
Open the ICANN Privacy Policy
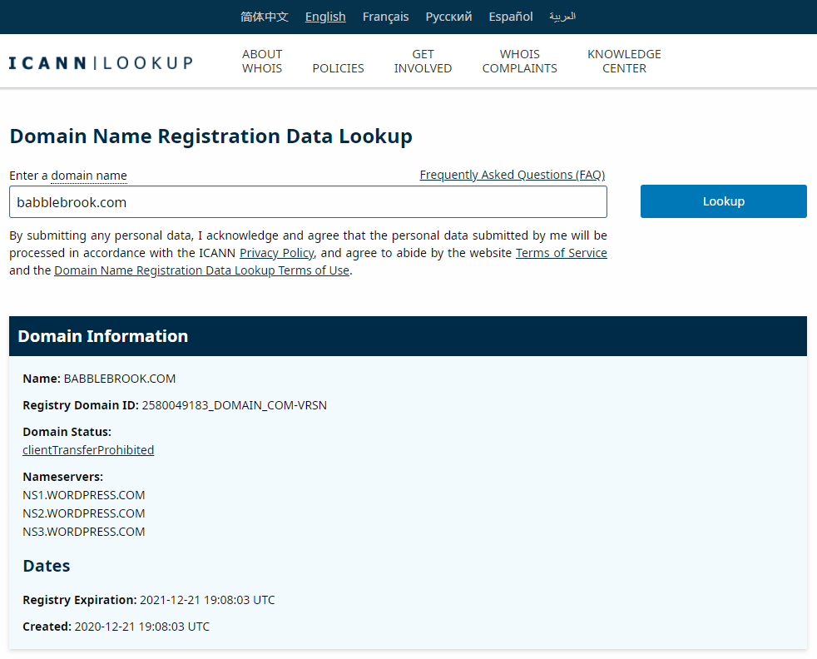(x=276, y=252)
